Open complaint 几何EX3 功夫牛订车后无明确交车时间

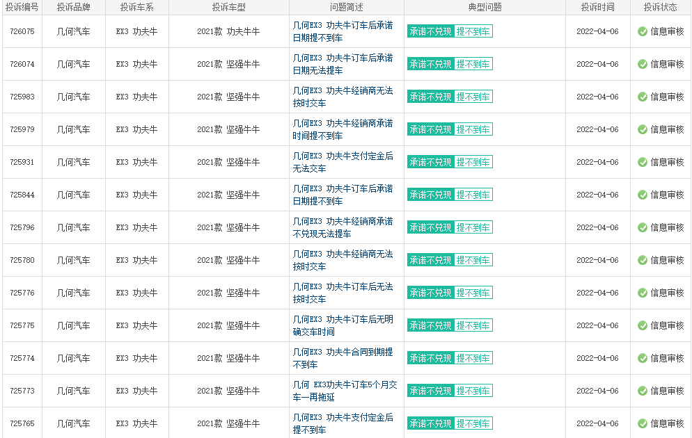[x=343, y=325]
